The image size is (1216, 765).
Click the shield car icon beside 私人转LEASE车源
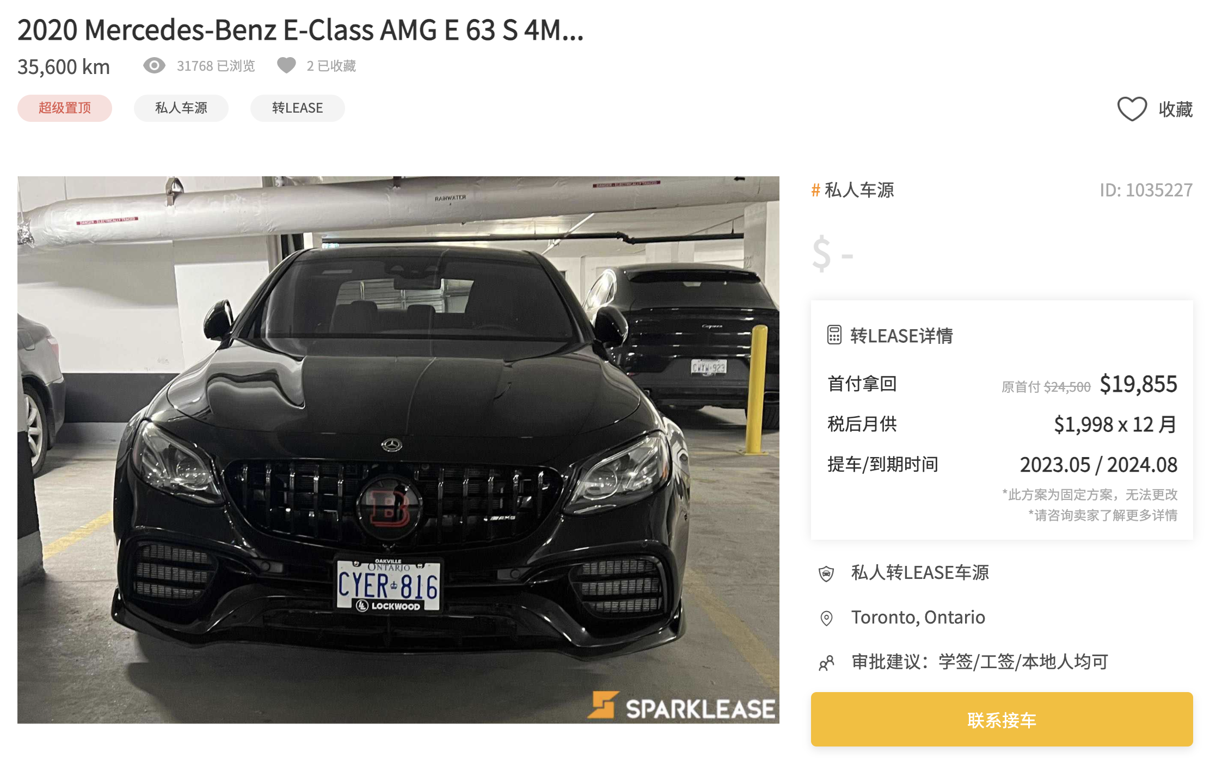click(826, 573)
